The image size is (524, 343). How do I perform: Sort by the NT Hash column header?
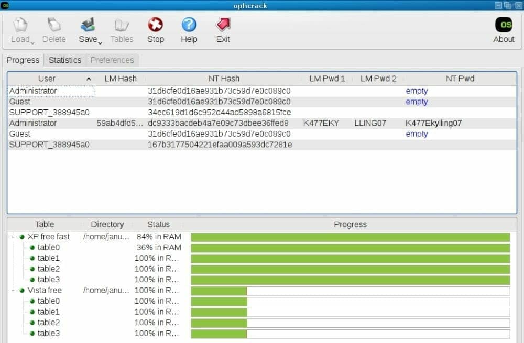tap(224, 79)
